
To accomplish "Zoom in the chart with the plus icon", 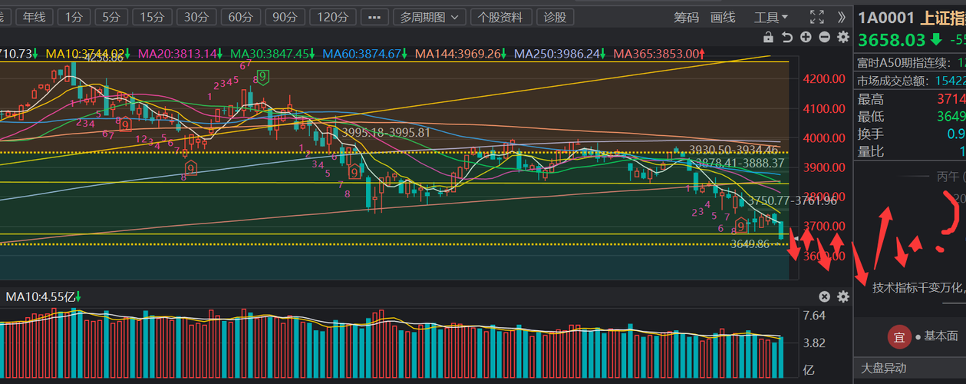I will point(806,37).
